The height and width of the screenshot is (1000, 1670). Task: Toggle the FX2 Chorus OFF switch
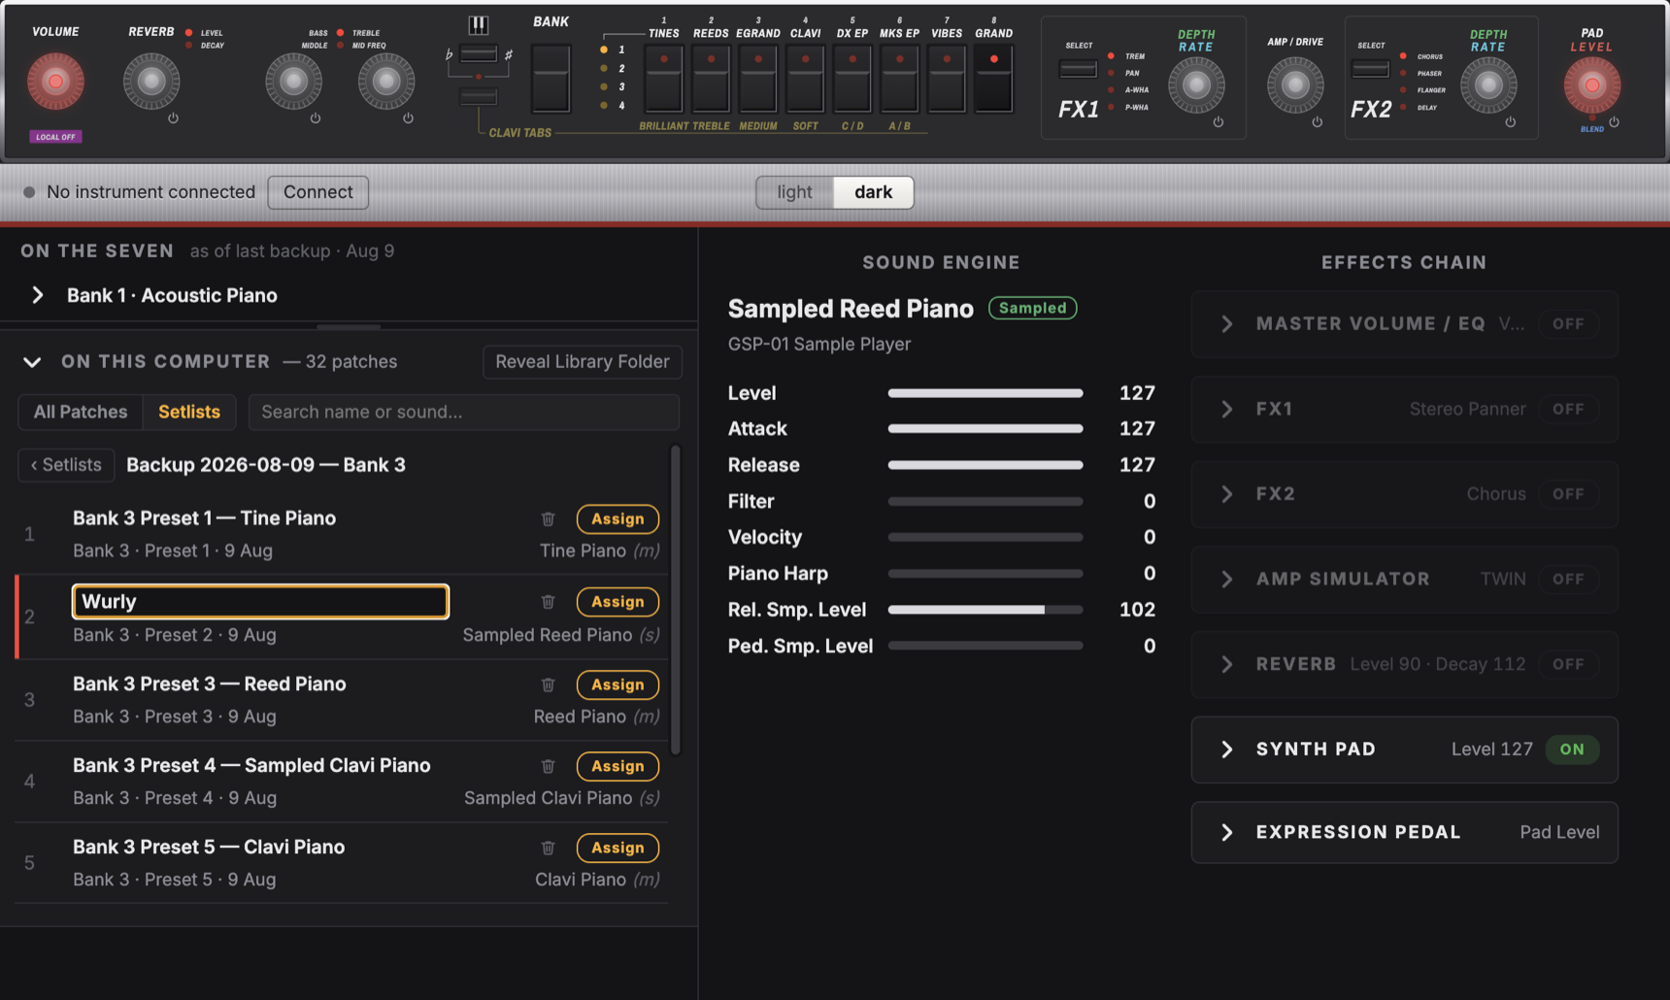point(1568,494)
